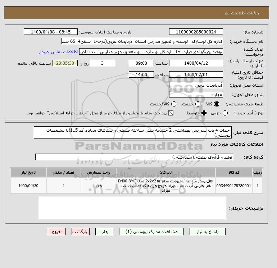Screen dimensions: 277x268
Task: Click the row number cell 1 under ردیف
Action: click(258, 186)
